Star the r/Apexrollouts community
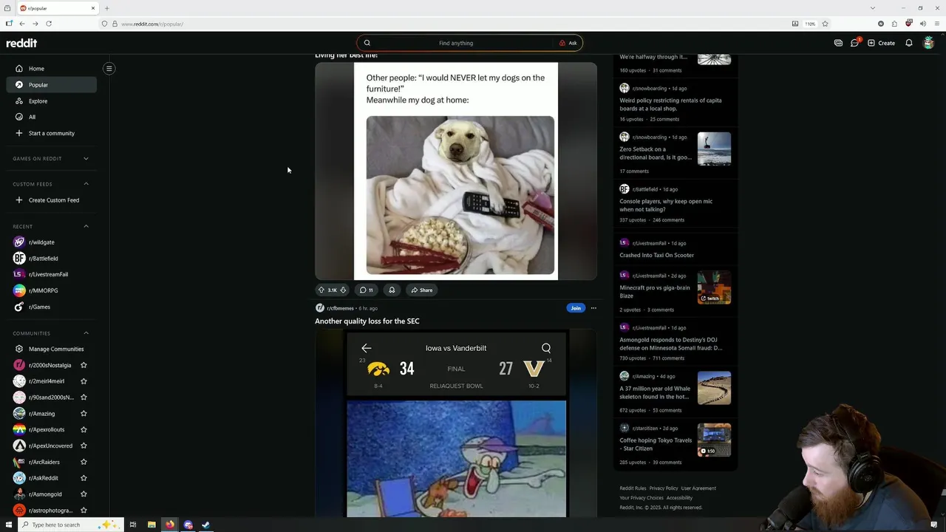The height and width of the screenshot is (532, 946). click(84, 429)
